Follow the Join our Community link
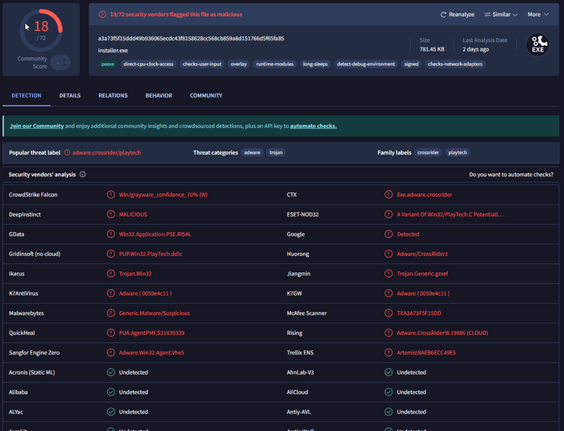This screenshot has height=431, width=564. 37,126
